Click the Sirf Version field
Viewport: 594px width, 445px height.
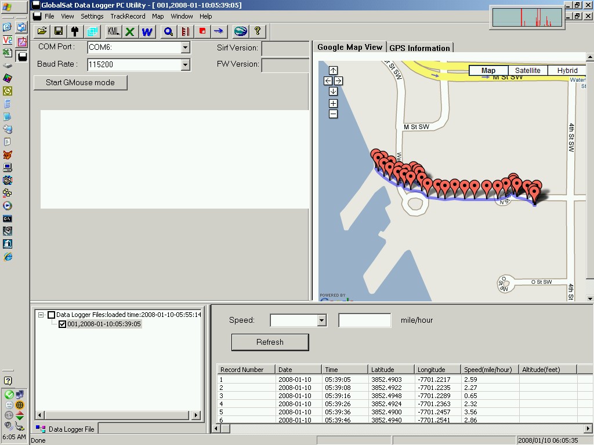(x=285, y=49)
